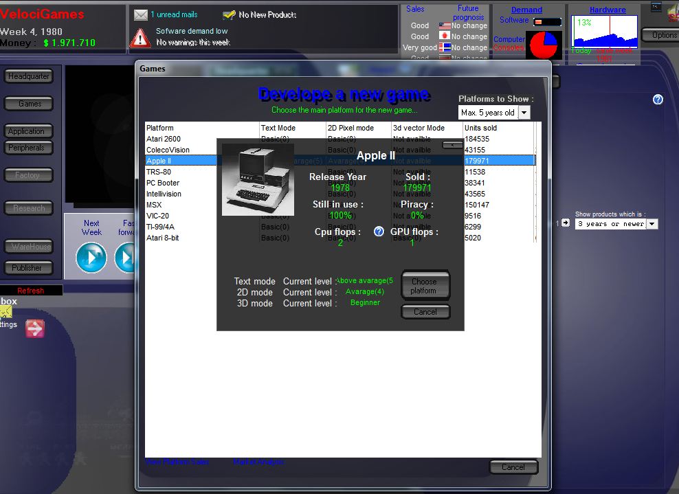This screenshot has height=494, width=679.
Task: Select the PC Booter platform row
Action: [340, 183]
